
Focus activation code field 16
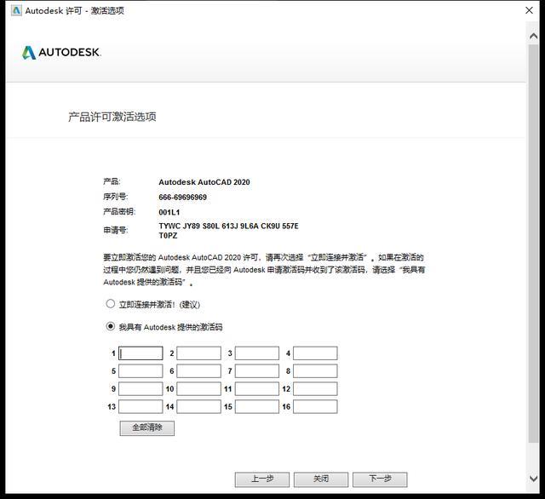(x=315, y=406)
